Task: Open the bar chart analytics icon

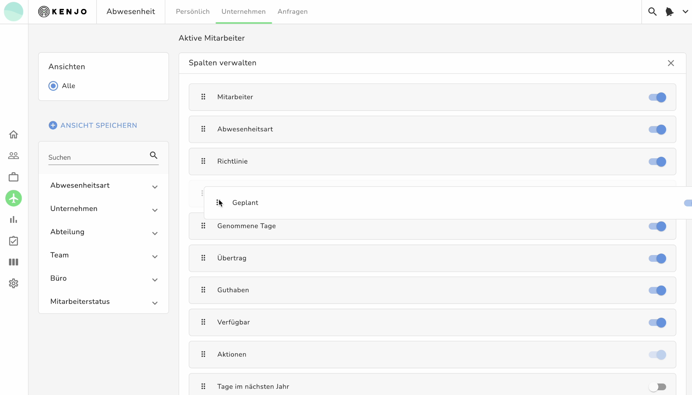Action: (x=13, y=220)
